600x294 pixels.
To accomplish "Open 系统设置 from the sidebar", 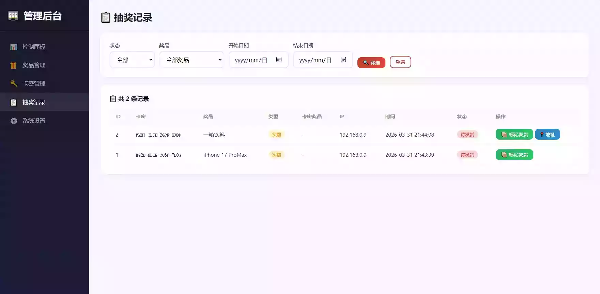I will click(x=44, y=121).
